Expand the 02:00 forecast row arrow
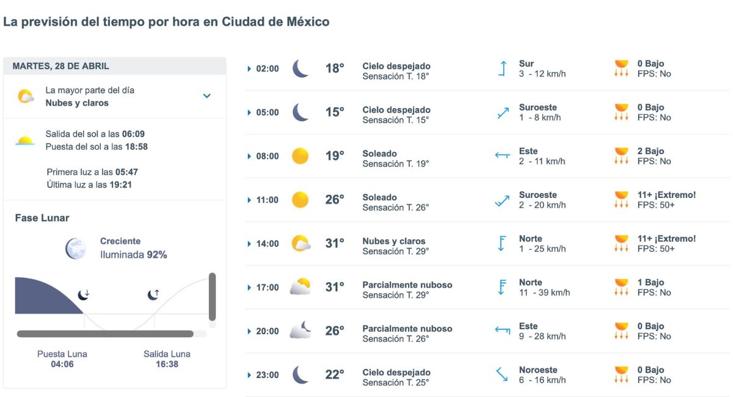Screen dimensions: 733x397 [250, 68]
